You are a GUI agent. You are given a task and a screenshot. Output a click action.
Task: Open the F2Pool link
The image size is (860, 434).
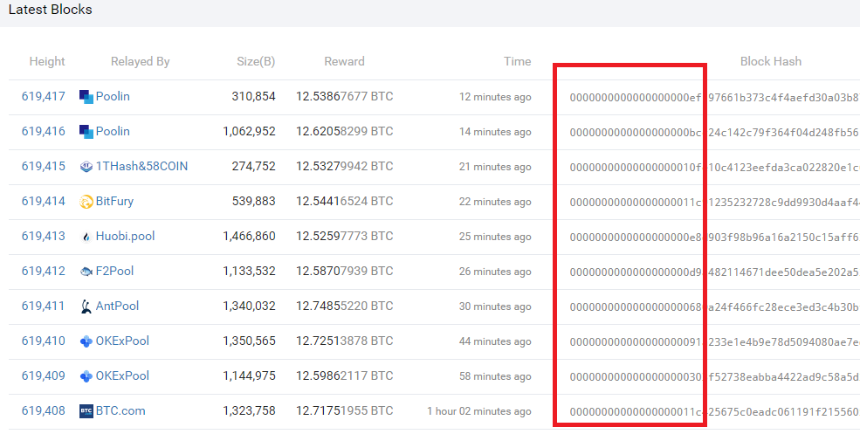[x=114, y=271]
